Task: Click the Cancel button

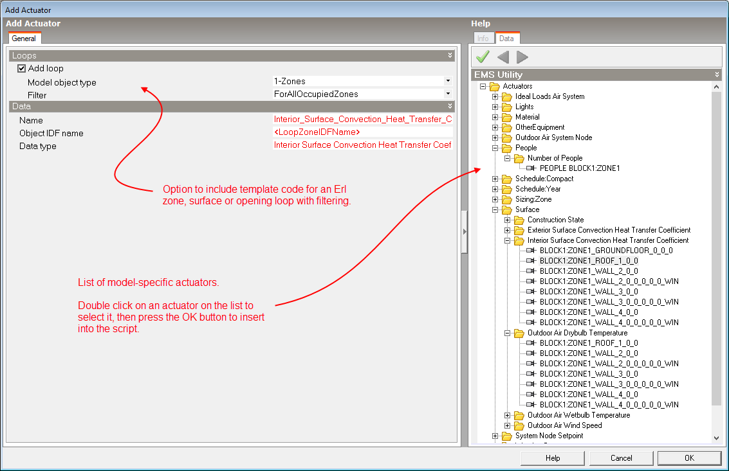Action: 621,458
